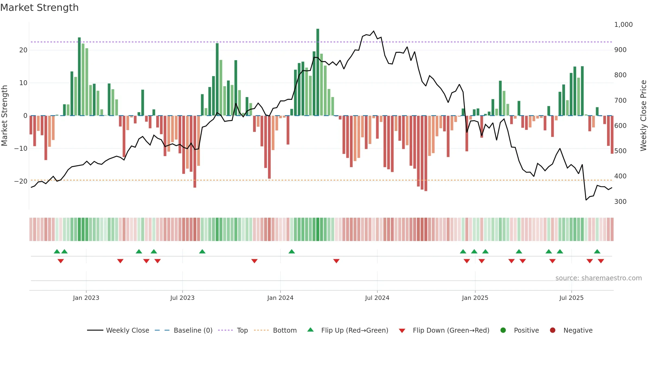The height and width of the screenshot is (366, 651).
Task: Toggle the Baseline (0) legend entry
Action: (x=184, y=330)
